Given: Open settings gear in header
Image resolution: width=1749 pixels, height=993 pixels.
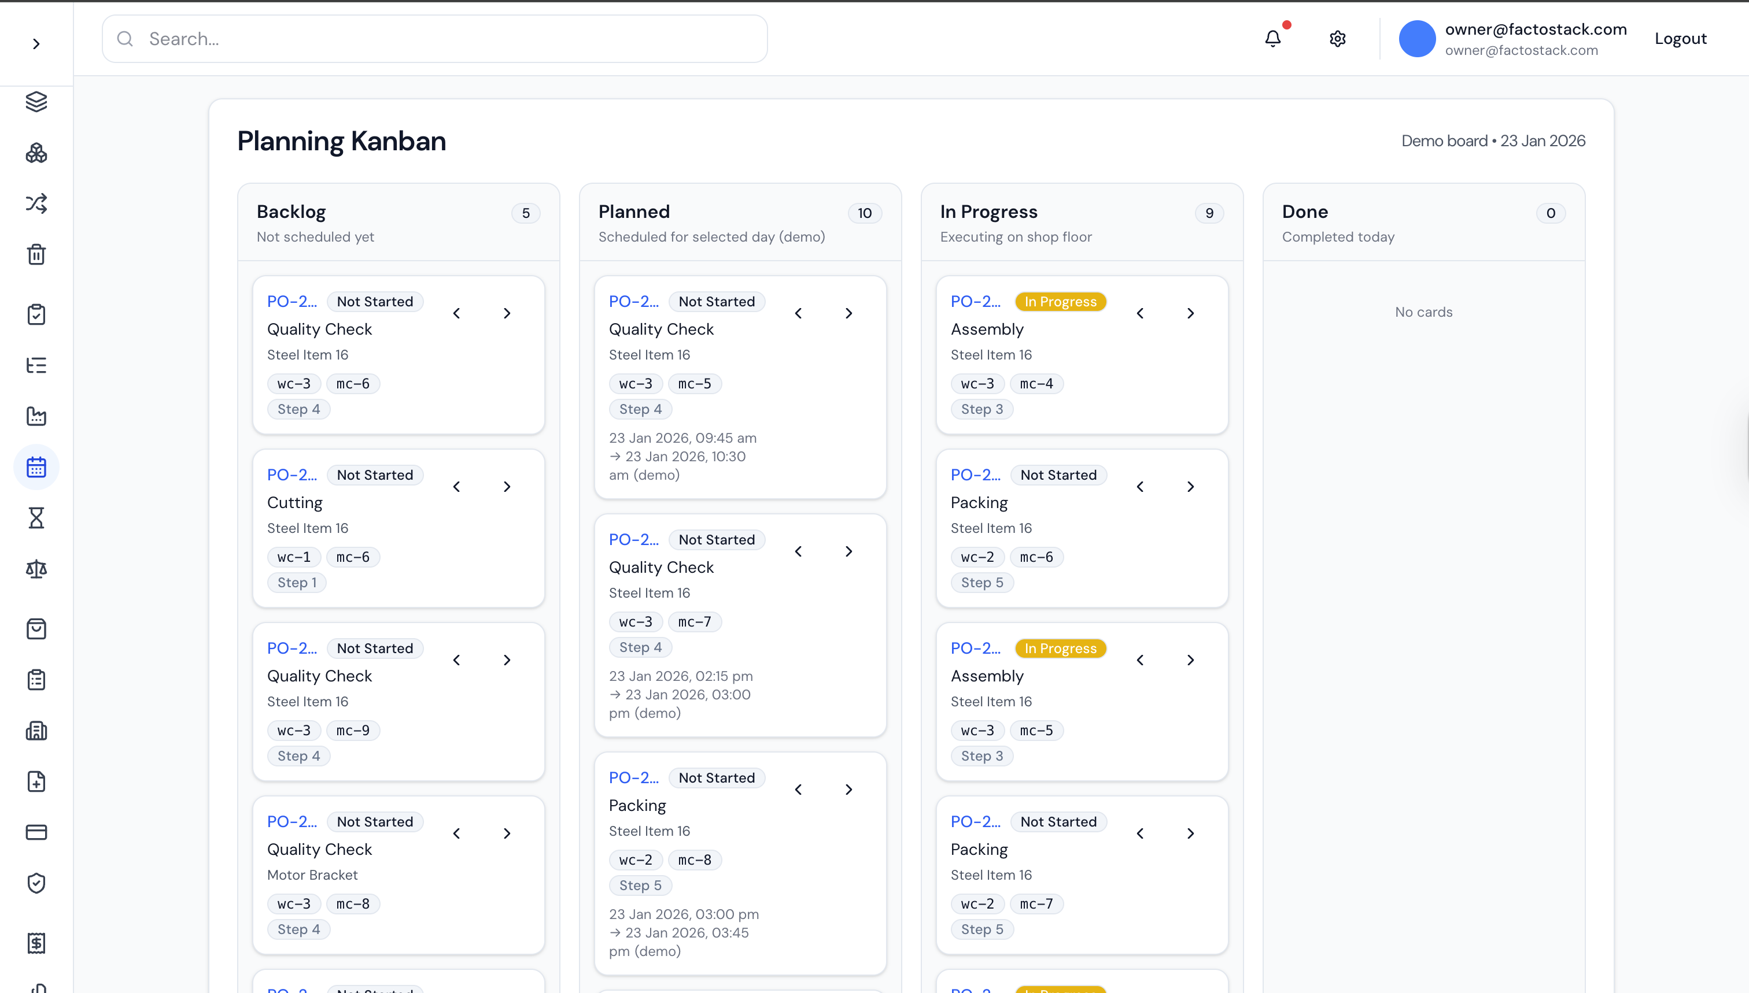Looking at the screenshot, I should [x=1338, y=39].
